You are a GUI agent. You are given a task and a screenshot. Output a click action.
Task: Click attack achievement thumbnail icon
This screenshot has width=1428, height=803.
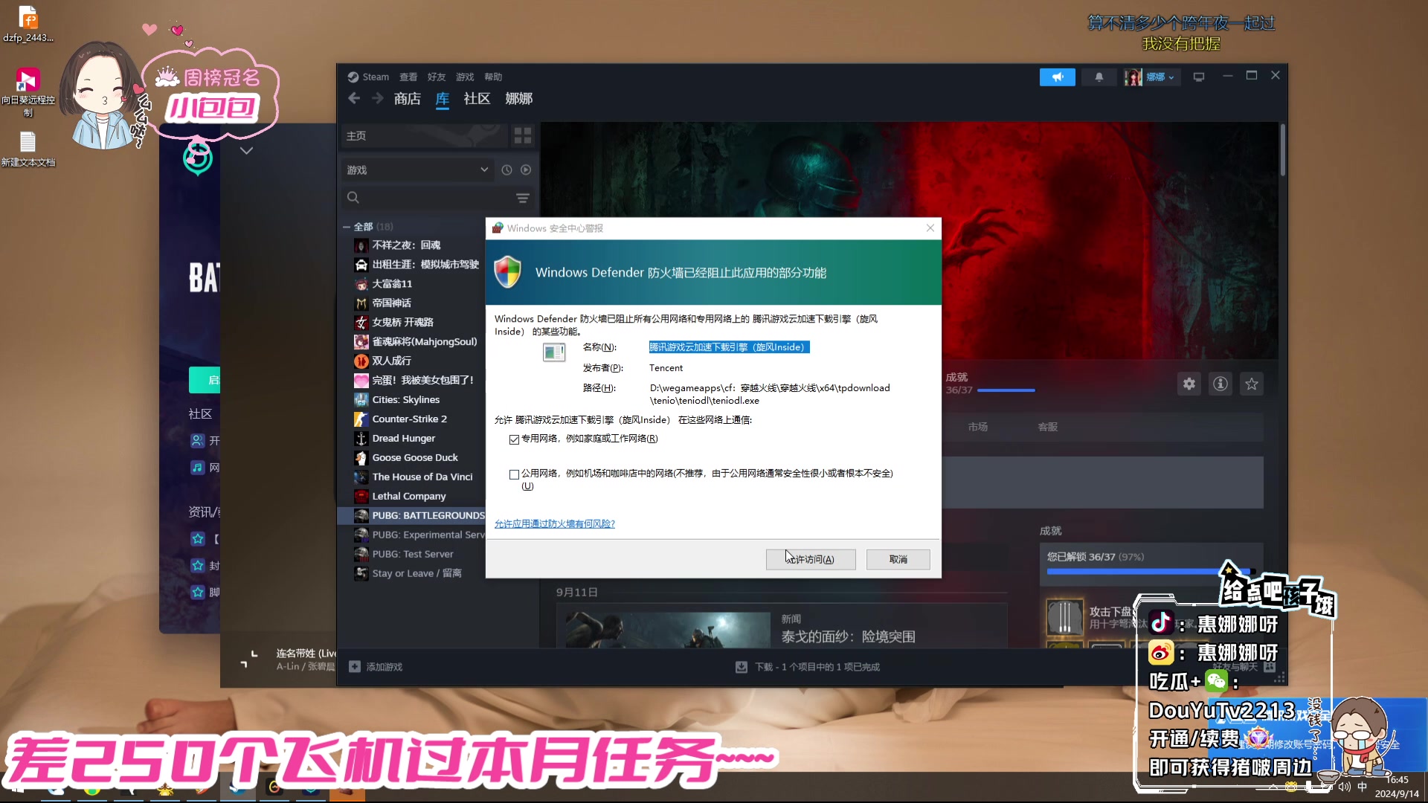1065,617
